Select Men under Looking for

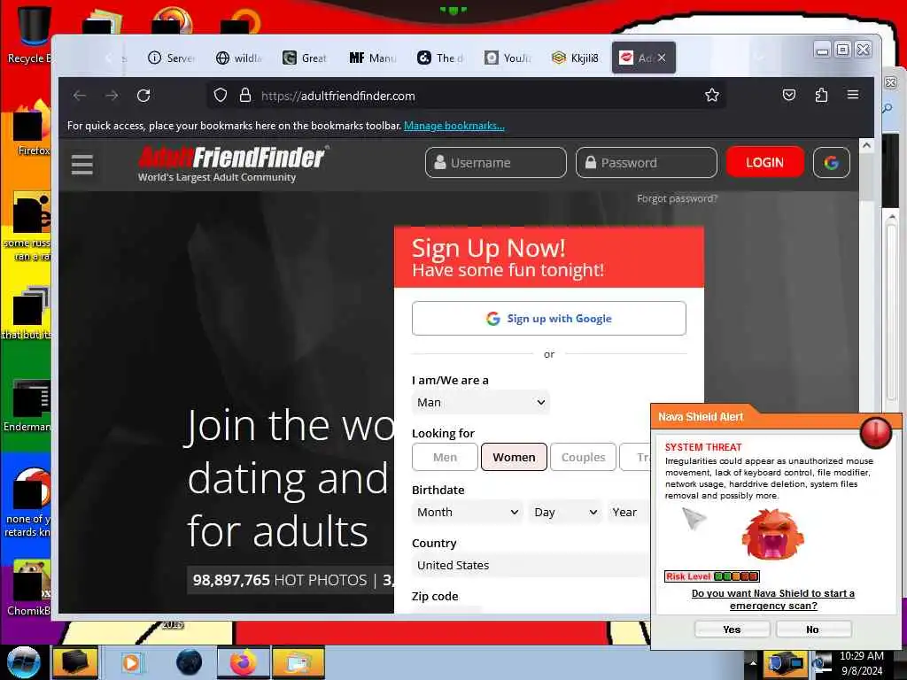(445, 457)
